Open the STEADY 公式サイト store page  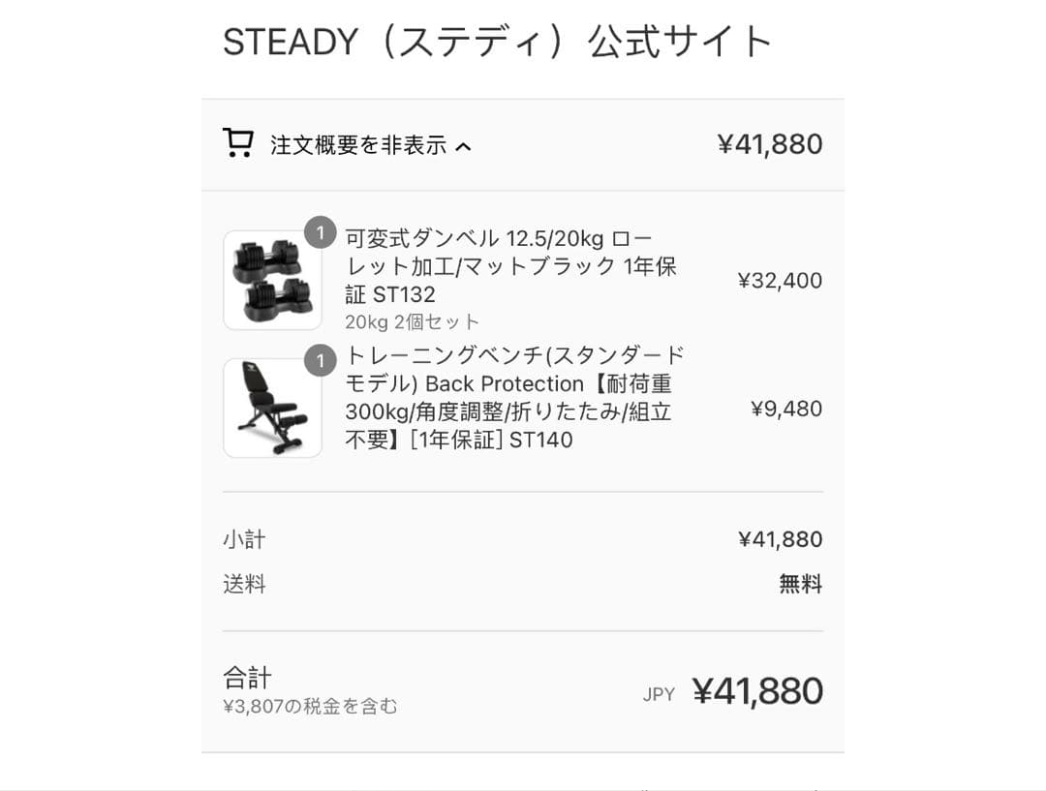[x=496, y=41]
